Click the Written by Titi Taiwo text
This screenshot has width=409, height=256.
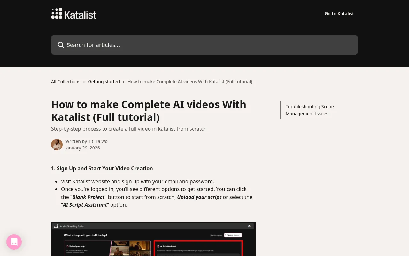point(86,141)
